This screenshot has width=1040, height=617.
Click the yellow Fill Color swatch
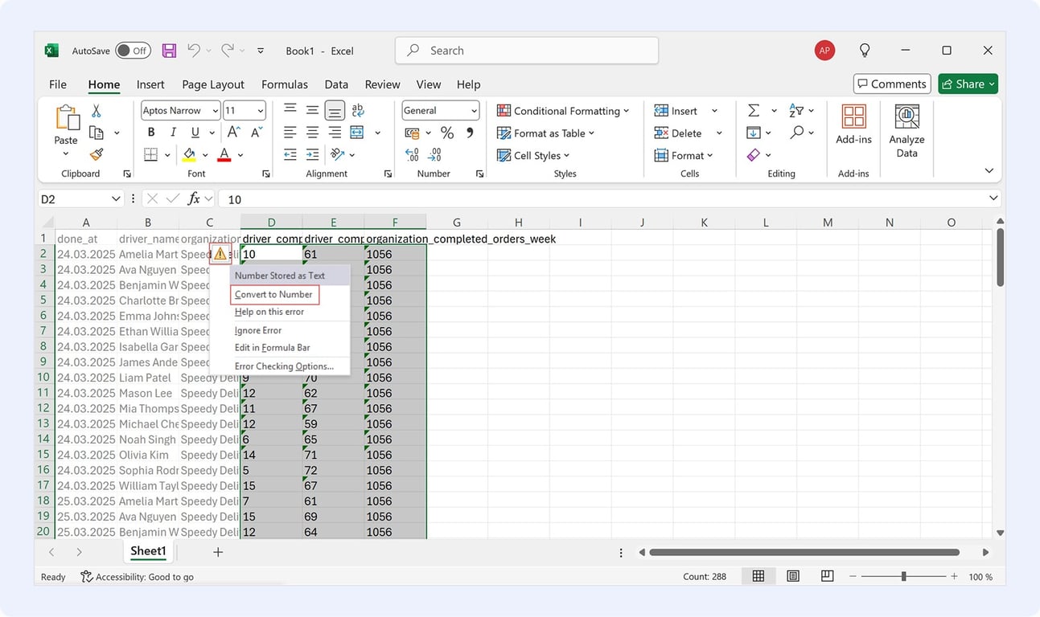pos(190,154)
